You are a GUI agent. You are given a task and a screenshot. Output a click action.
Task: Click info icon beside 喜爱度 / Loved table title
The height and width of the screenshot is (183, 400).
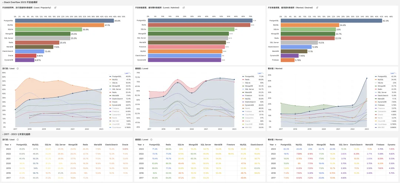(151, 139)
